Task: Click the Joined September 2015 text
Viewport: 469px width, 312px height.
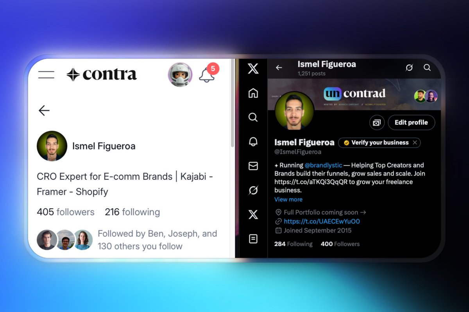Action: [317, 230]
